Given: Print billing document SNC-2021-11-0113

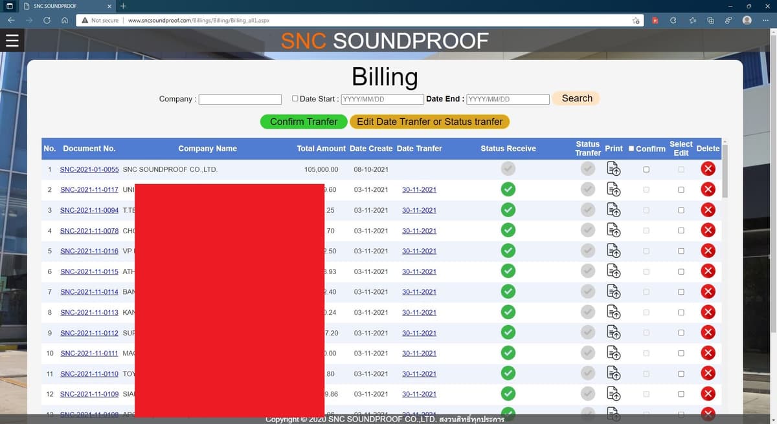Looking at the screenshot, I should (614, 312).
